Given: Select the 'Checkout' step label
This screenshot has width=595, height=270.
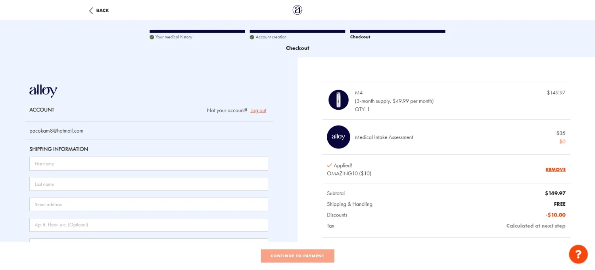Looking at the screenshot, I should [360, 37].
